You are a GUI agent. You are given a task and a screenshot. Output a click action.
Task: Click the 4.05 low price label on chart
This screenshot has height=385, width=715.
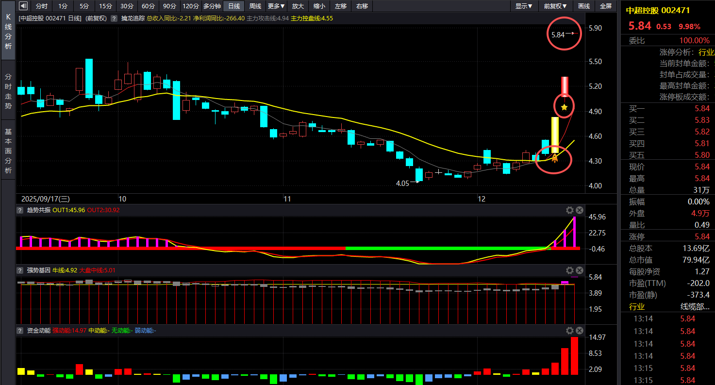pos(402,184)
